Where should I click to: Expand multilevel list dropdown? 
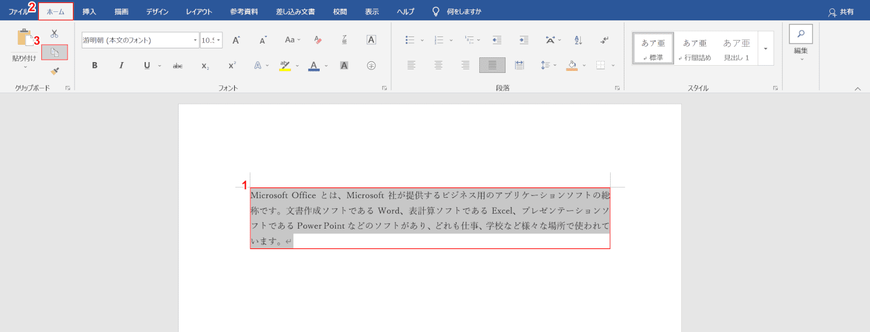[479, 40]
